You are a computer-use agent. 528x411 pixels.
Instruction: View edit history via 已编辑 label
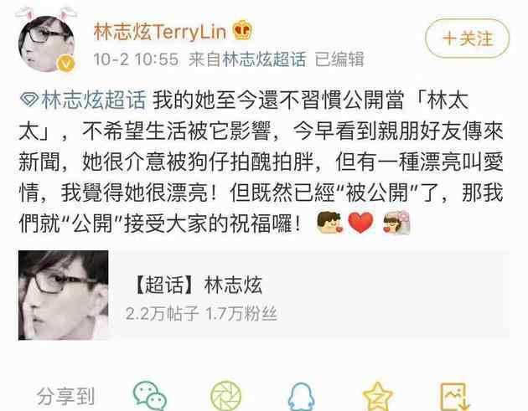tap(339, 59)
